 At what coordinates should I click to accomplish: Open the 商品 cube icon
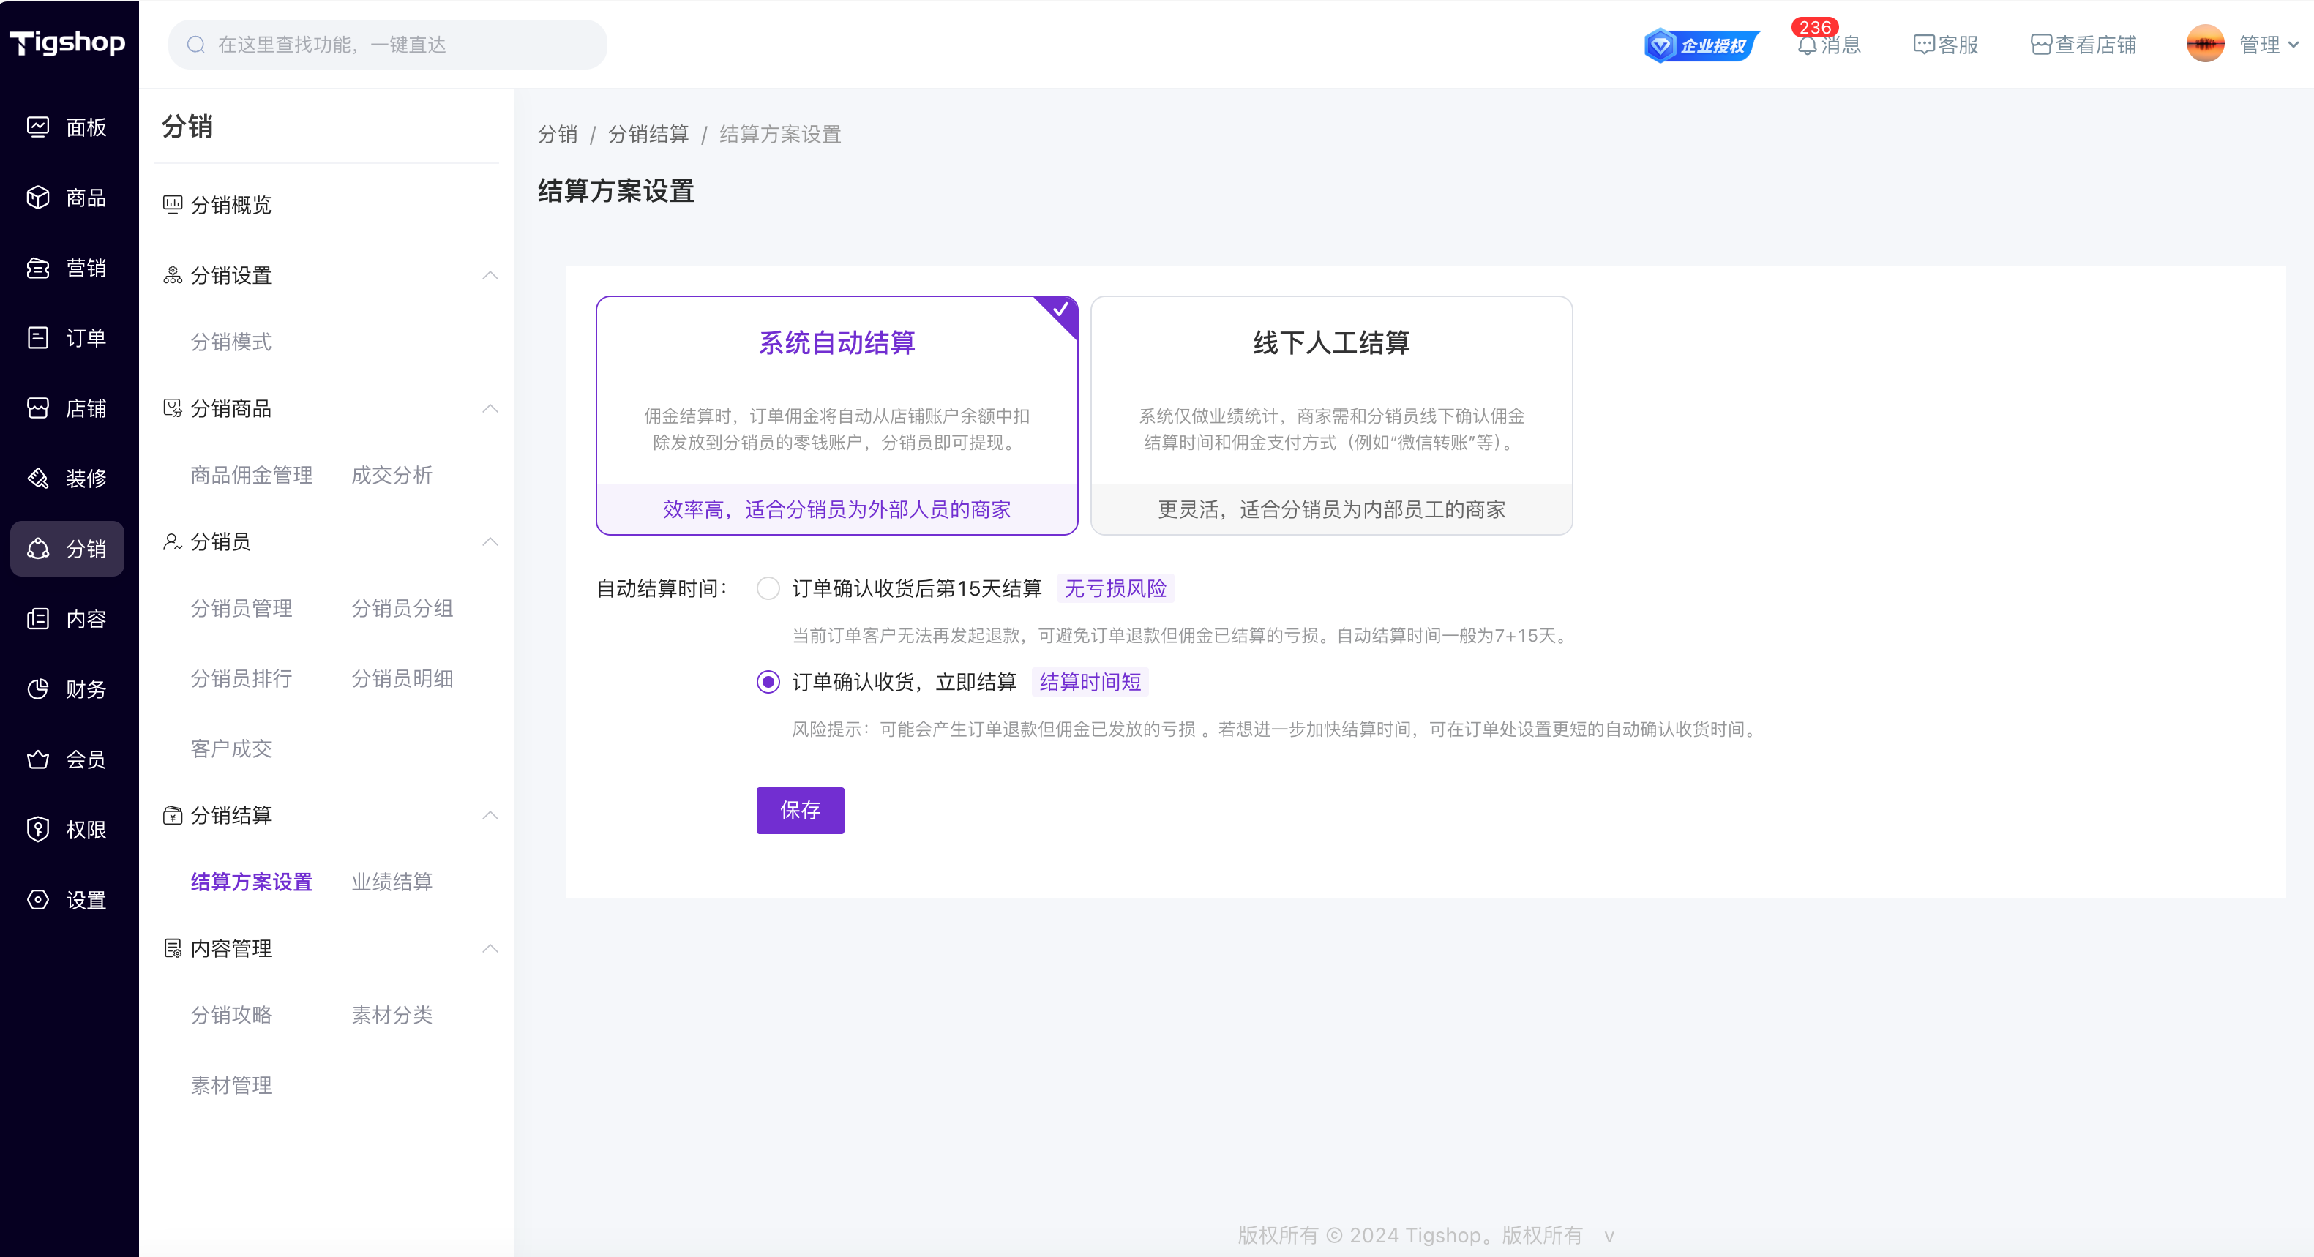coord(38,198)
